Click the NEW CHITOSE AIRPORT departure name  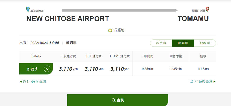coord(68,19)
